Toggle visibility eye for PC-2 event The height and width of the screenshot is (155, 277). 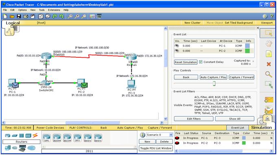coord(177,51)
